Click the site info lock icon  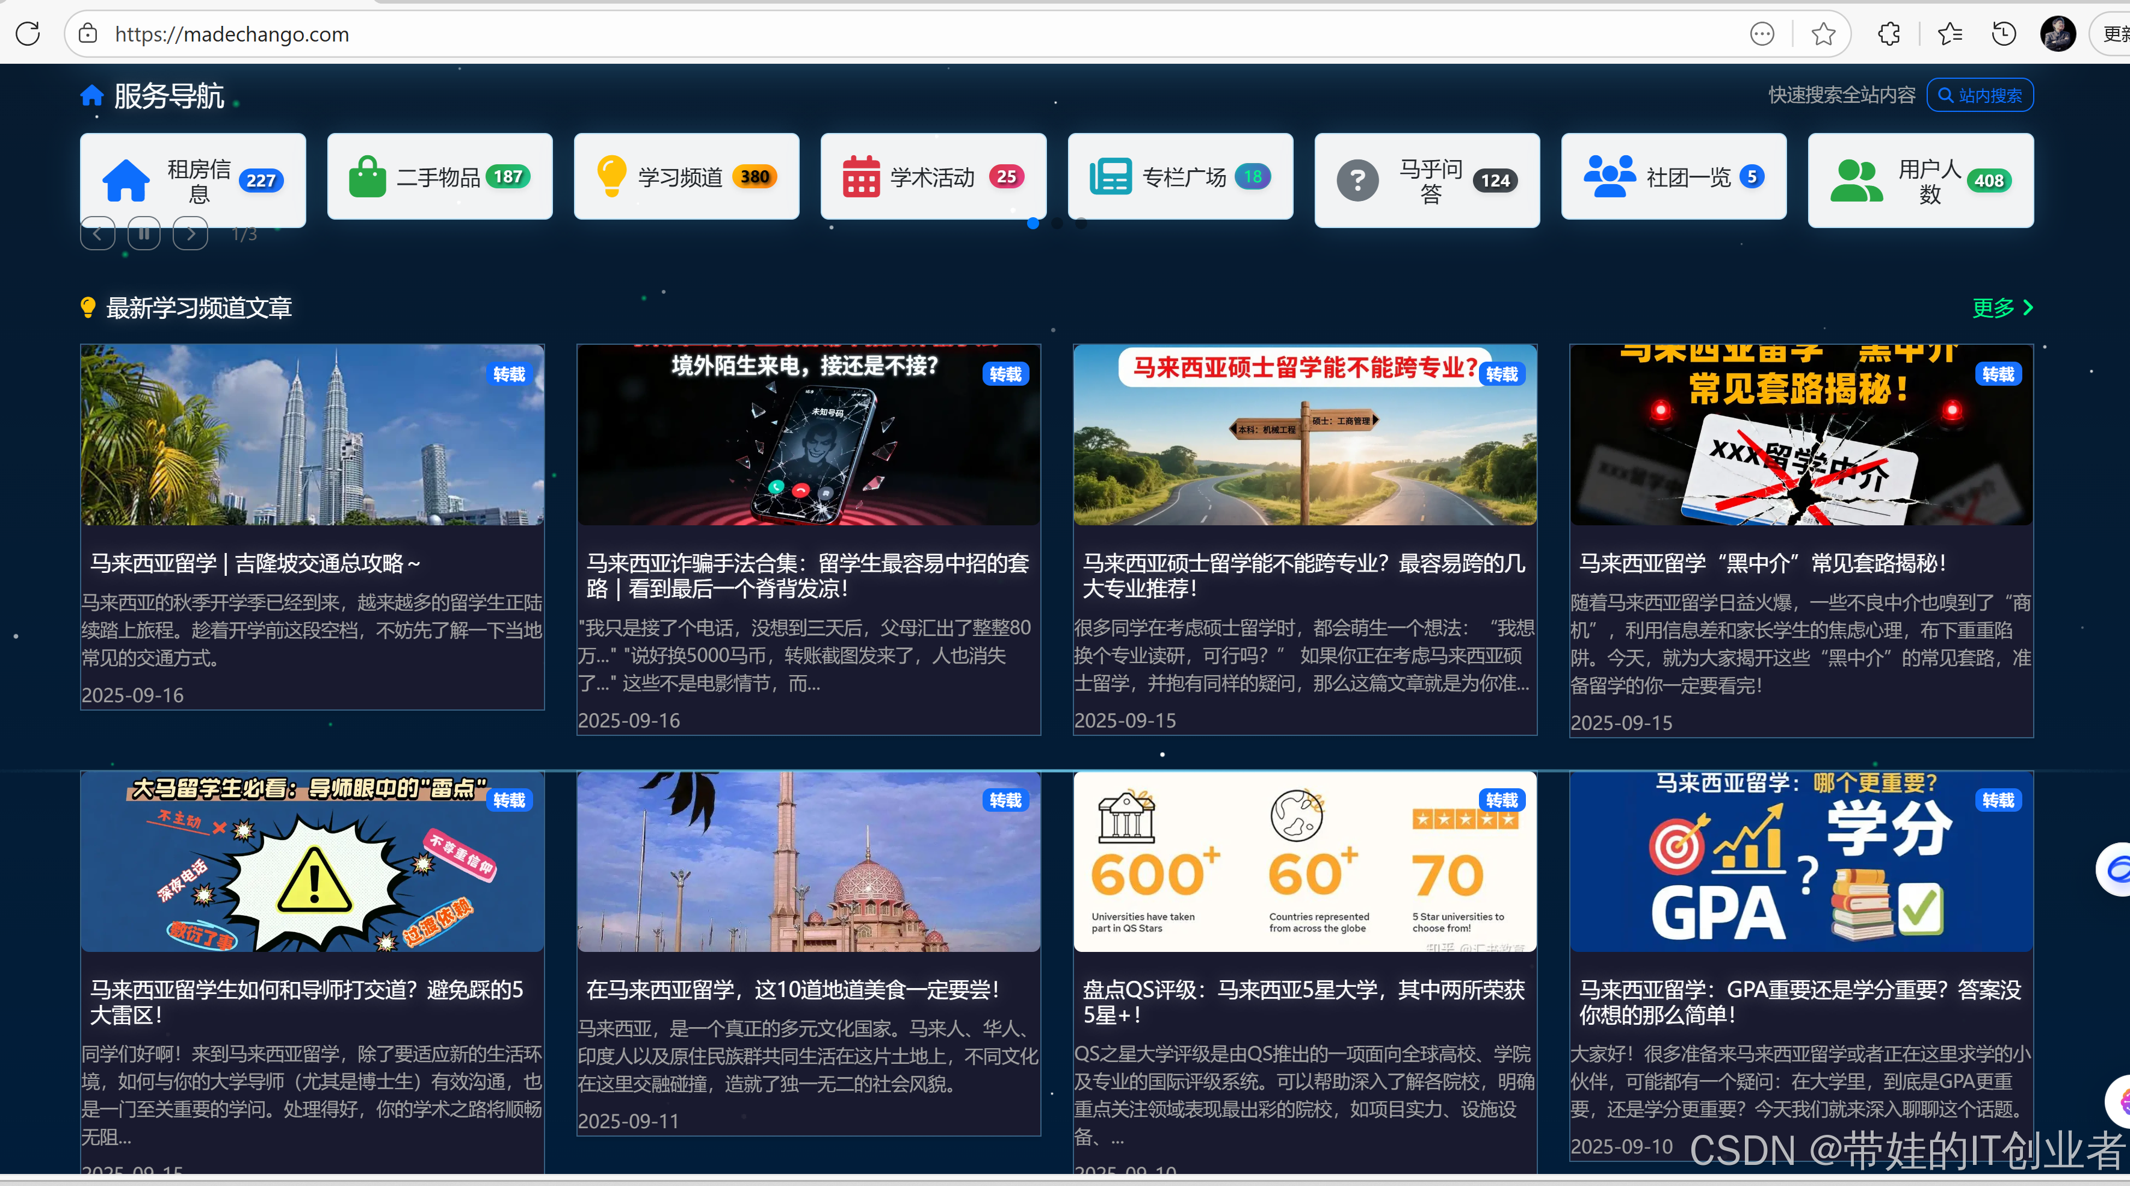click(88, 34)
